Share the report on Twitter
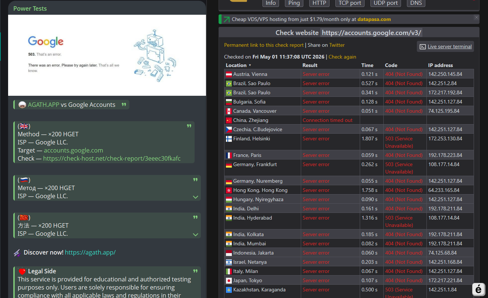This screenshot has width=488, height=298. tap(337, 45)
